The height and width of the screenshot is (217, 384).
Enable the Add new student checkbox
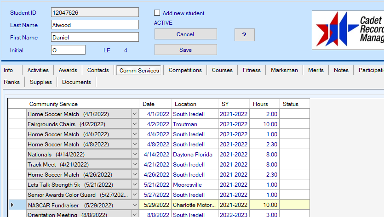157,13
